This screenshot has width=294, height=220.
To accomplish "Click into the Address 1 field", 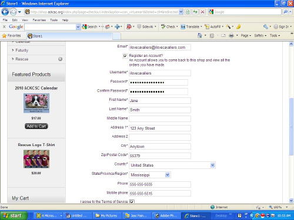I will coord(160,128).
